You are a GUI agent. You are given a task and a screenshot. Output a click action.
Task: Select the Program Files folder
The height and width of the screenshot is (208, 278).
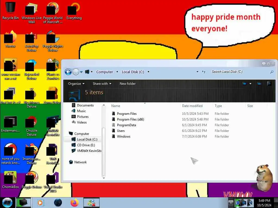124,114
